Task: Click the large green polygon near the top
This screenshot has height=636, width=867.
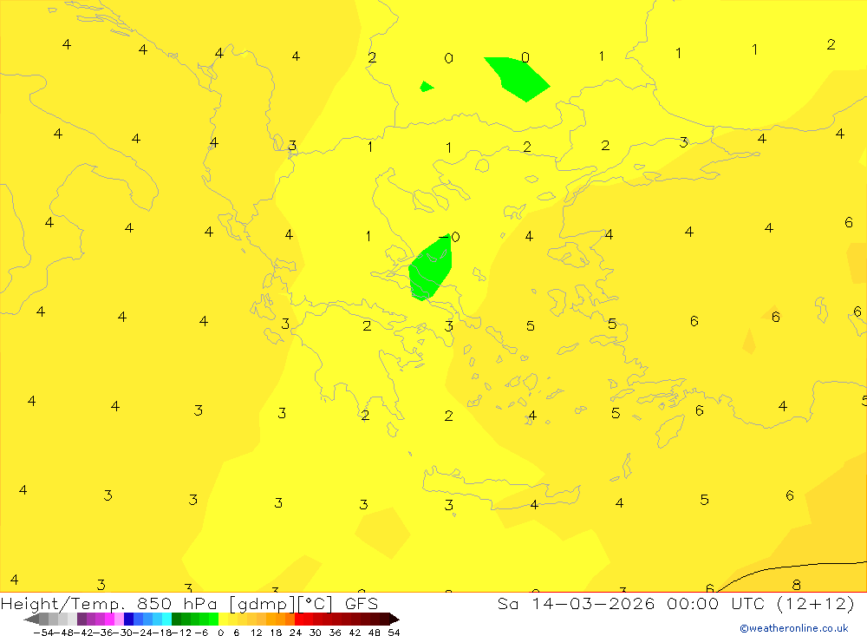Action: [x=517, y=79]
